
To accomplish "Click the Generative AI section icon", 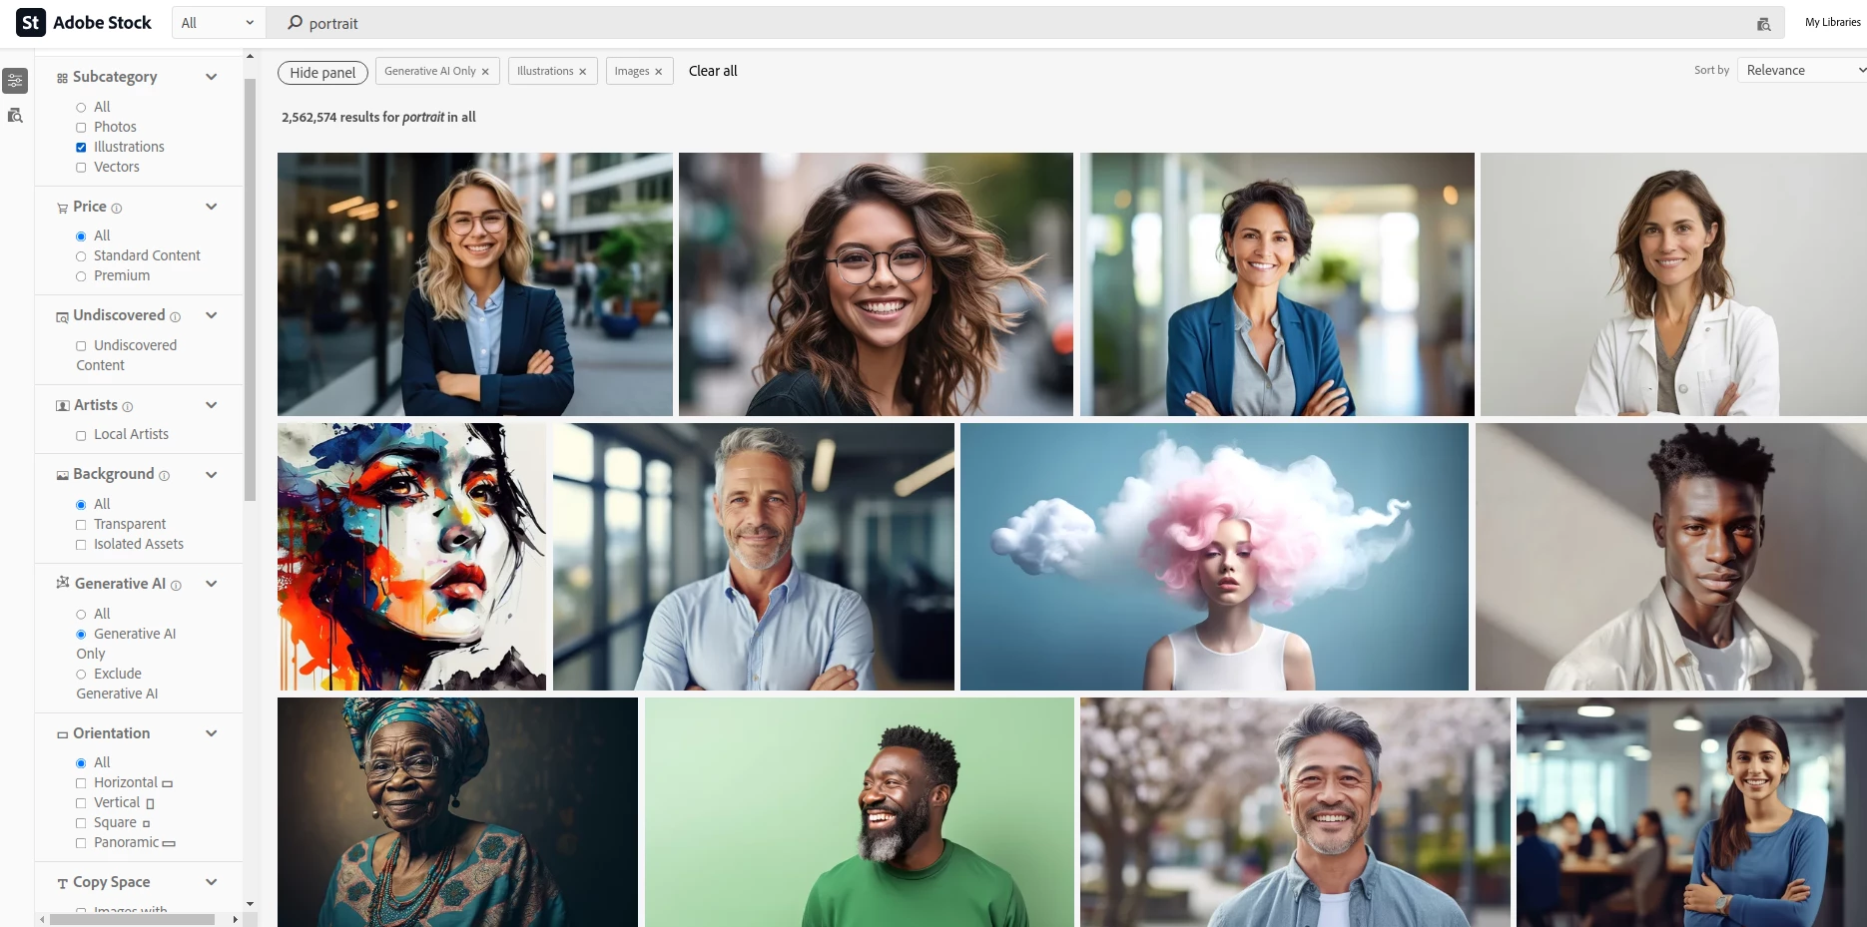I will point(63,583).
